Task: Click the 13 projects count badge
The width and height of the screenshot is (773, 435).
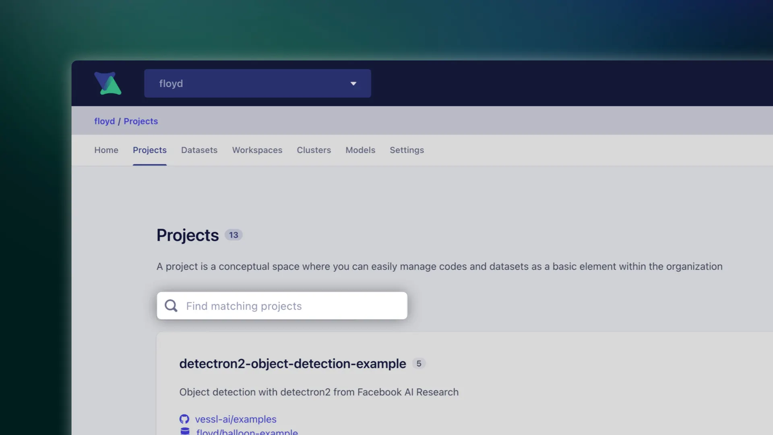Action: [234, 235]
